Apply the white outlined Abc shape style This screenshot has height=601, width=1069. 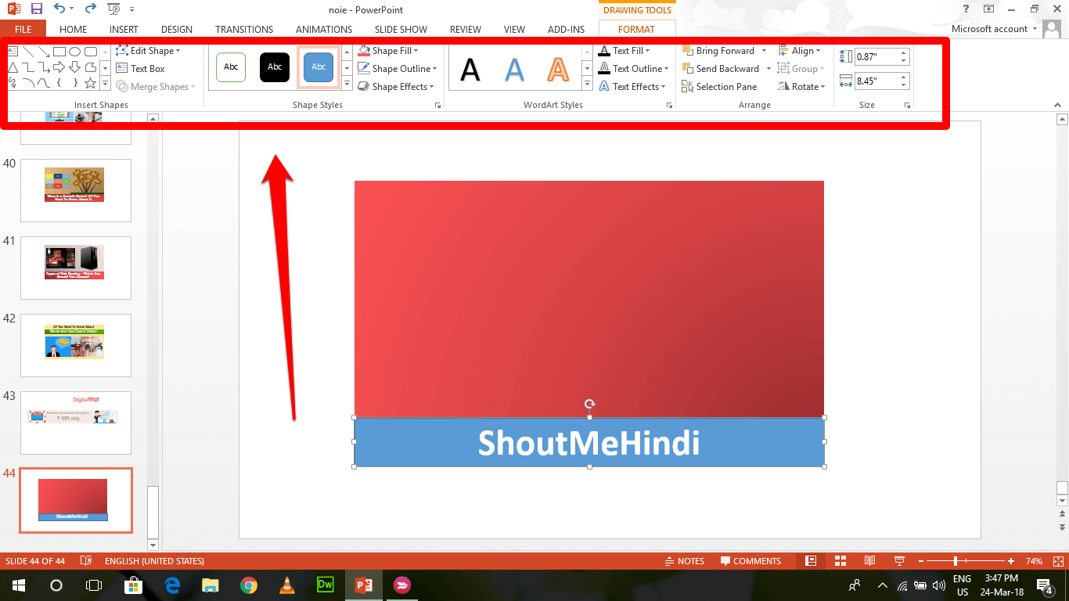231,67
